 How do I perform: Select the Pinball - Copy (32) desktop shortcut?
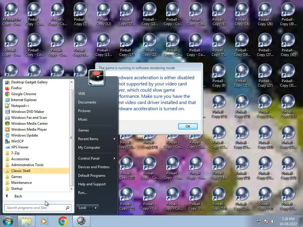[x=288, y=168]
